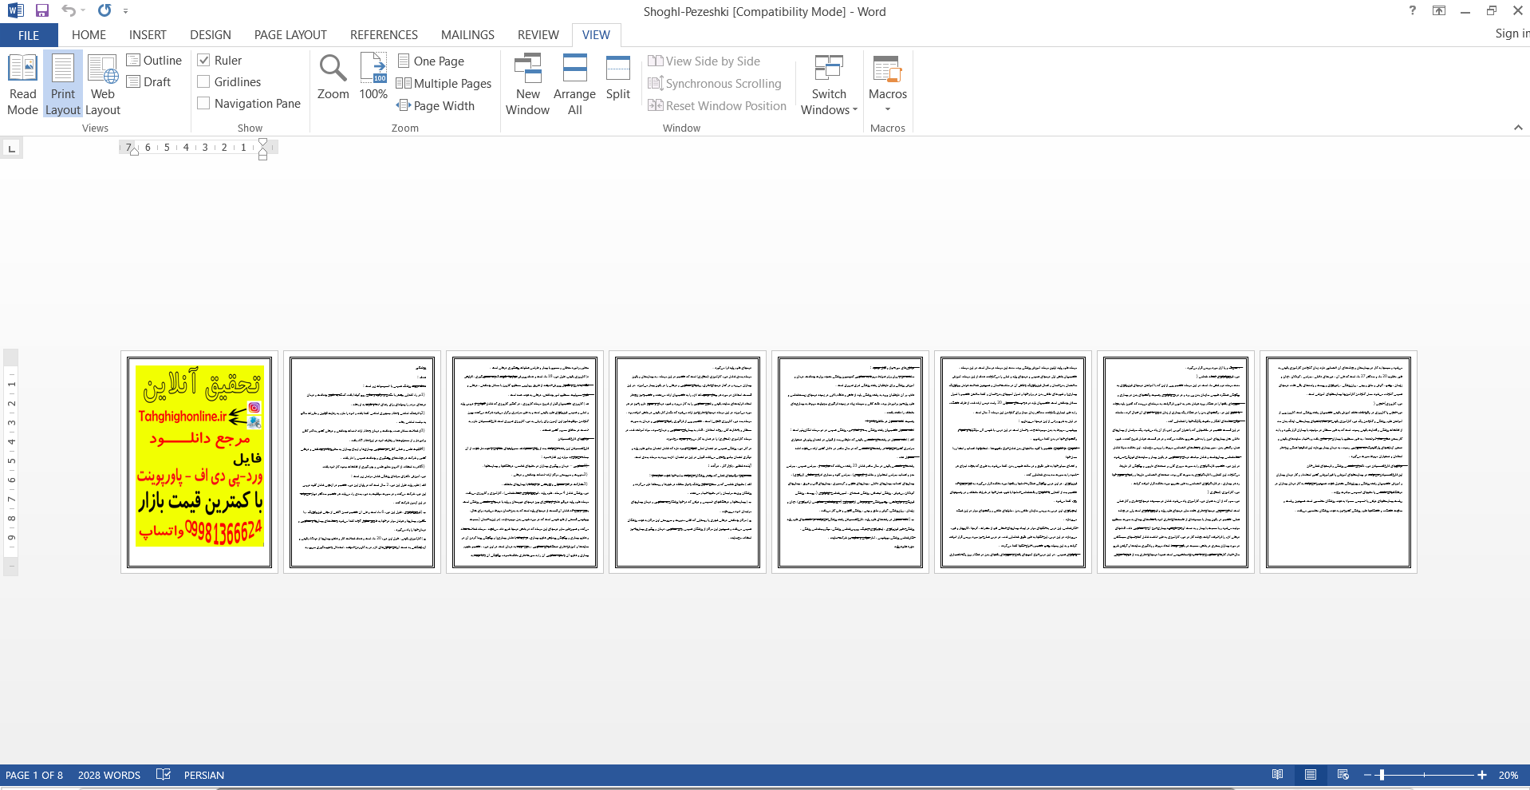Screen dimensions: 1530x790
Task: Split the document window
Action: tap(618, 77)
